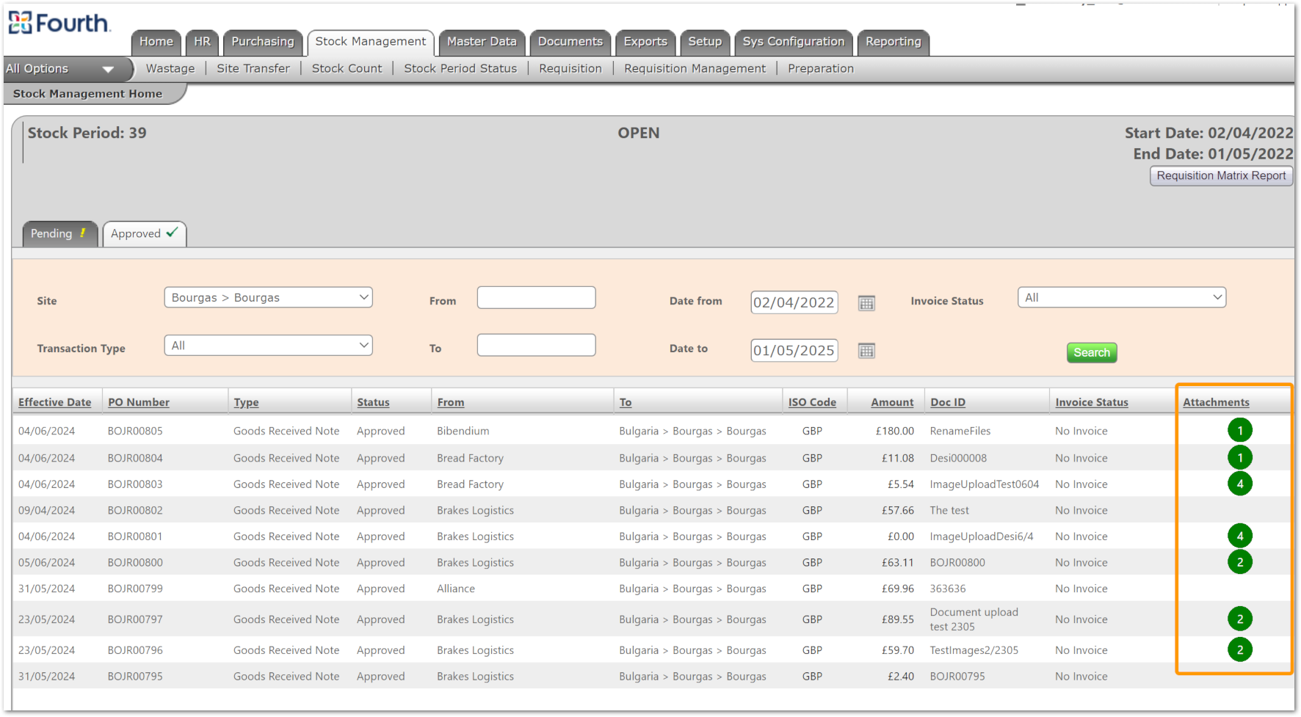Click the From input field
Image resolution: width=1301 pixels, height=717 pixels.
[536, 298]
